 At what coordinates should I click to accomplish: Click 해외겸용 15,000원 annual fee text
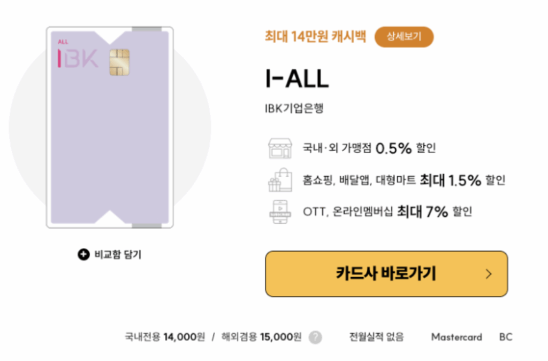pos(261,337)
